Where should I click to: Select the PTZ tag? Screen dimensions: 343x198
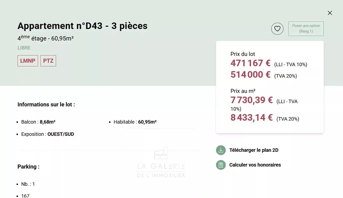click(x=48, y=61)
